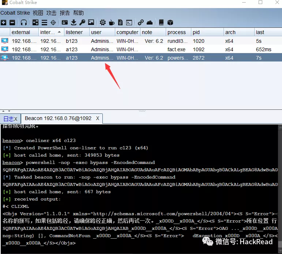The image size is (282, 254).
Task: Click the beacon console vertical scrollbar
Action: tap(280, 189)
